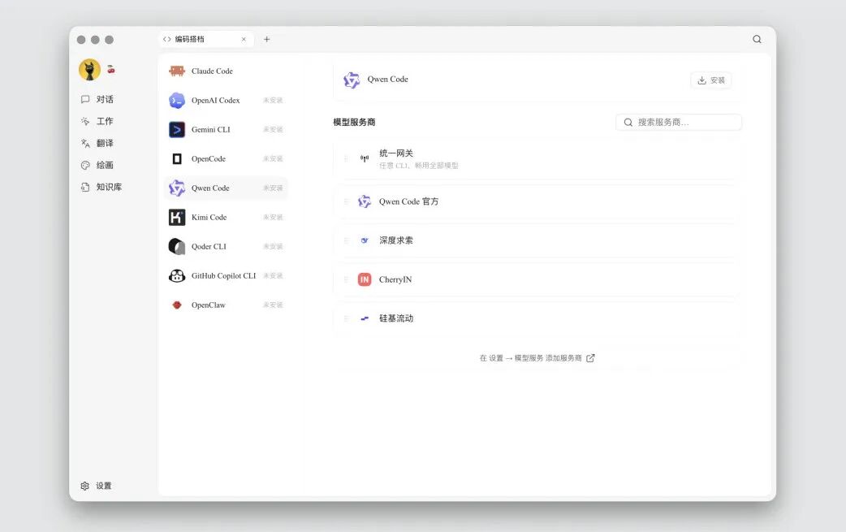Go to the 翻译 translate section
Image resolution: width=846 pixels, height=532 pixels.
97,143
